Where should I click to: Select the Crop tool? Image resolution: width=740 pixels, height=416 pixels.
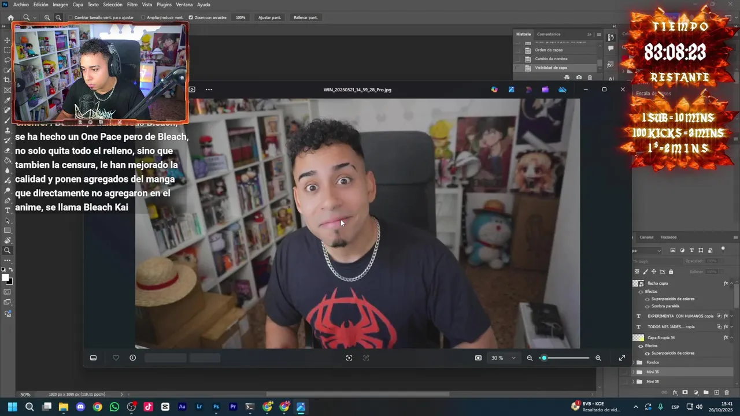pos(8,80)
